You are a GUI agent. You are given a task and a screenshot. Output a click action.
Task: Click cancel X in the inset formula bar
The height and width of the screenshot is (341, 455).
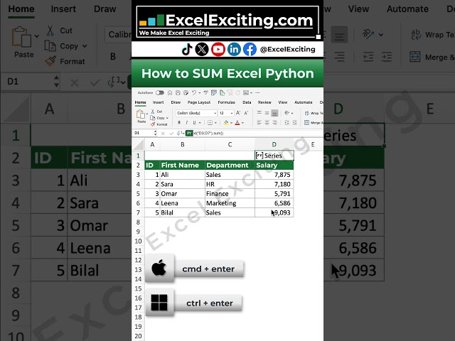[x=163, y=134]
